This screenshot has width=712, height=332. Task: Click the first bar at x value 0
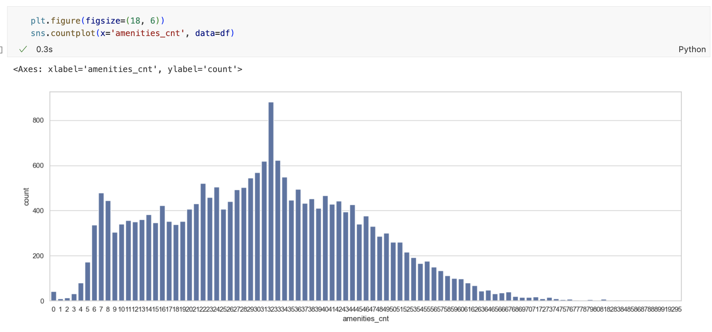pos(53,296)
